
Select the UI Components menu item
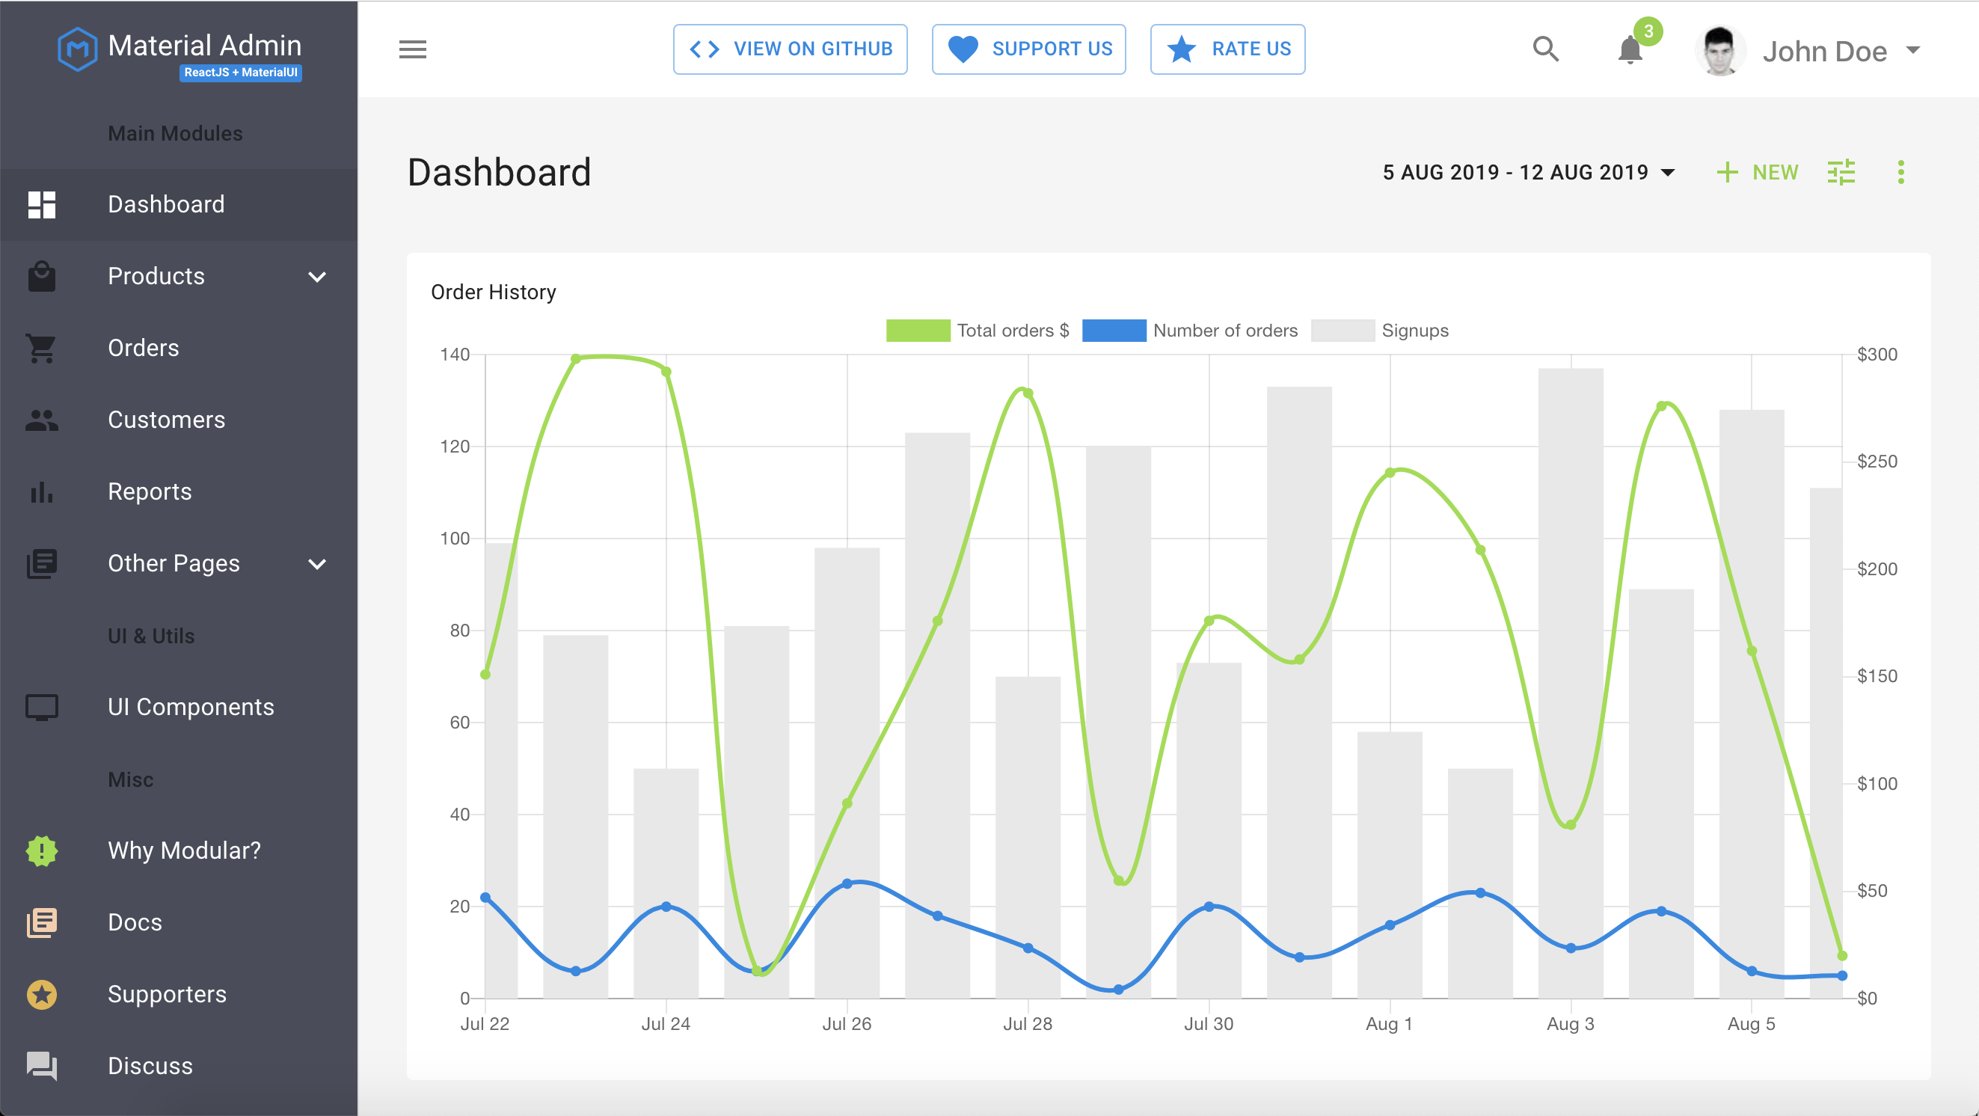pos(191,707)
